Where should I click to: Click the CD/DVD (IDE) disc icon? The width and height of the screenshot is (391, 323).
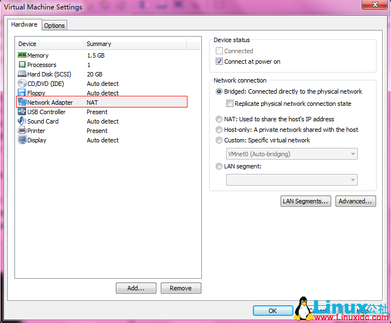tap(22, 83)
